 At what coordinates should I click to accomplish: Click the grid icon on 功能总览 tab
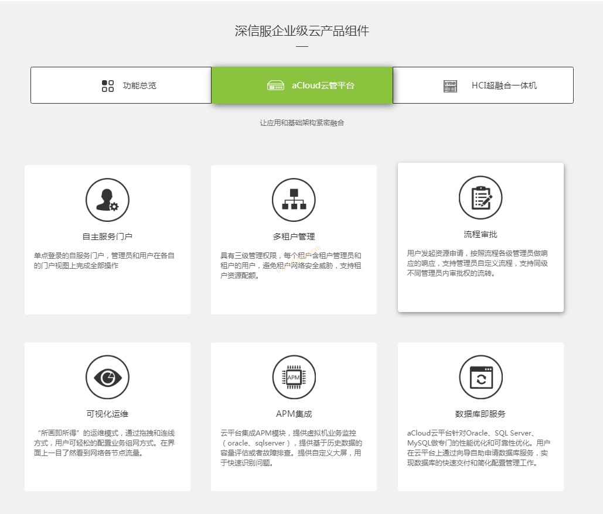click(108, 85)
